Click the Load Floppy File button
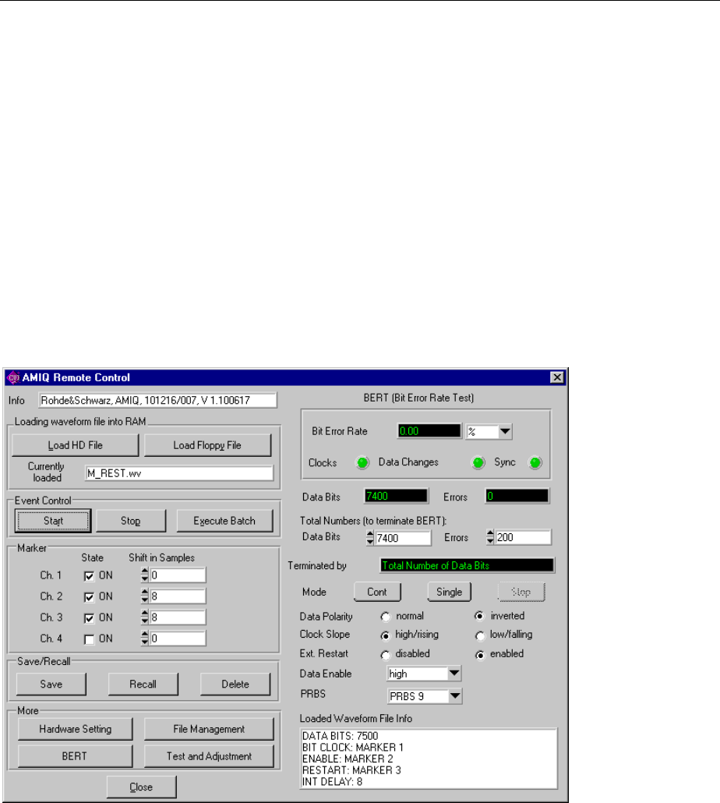720x803 pixels. 207,445
